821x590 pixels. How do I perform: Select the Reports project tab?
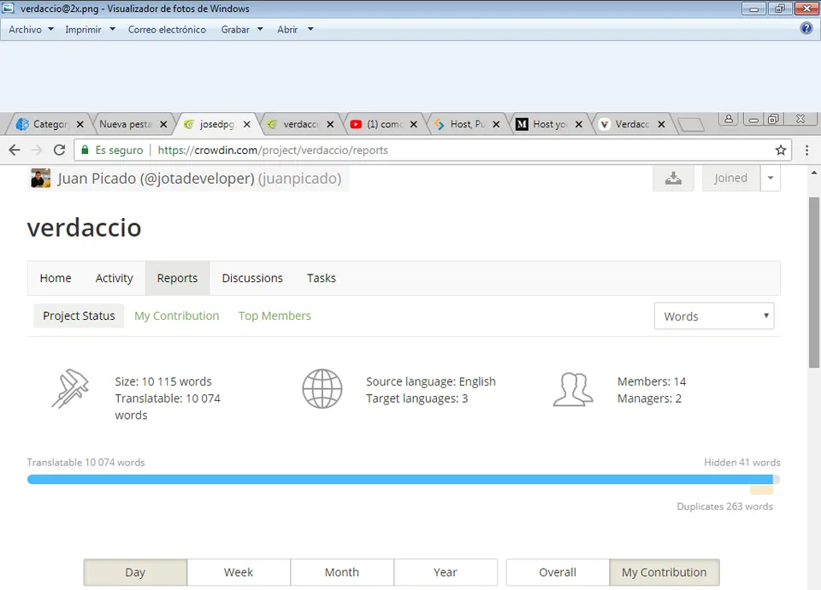click(x=178, y=278)
